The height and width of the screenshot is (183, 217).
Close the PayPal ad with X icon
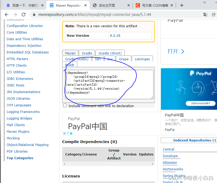pyautogui.click(x=64, y=134)
